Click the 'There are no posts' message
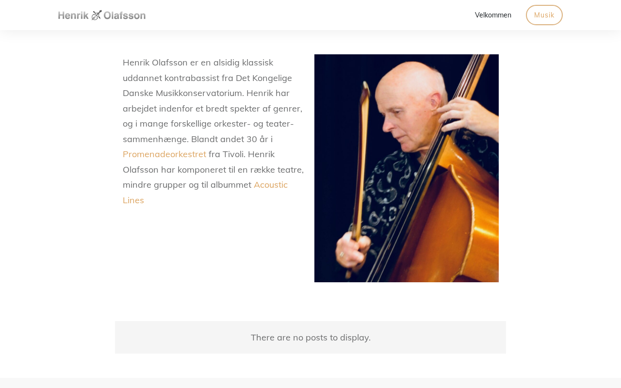621x388 pixels. pyautogui.click(x=310, y=338)
